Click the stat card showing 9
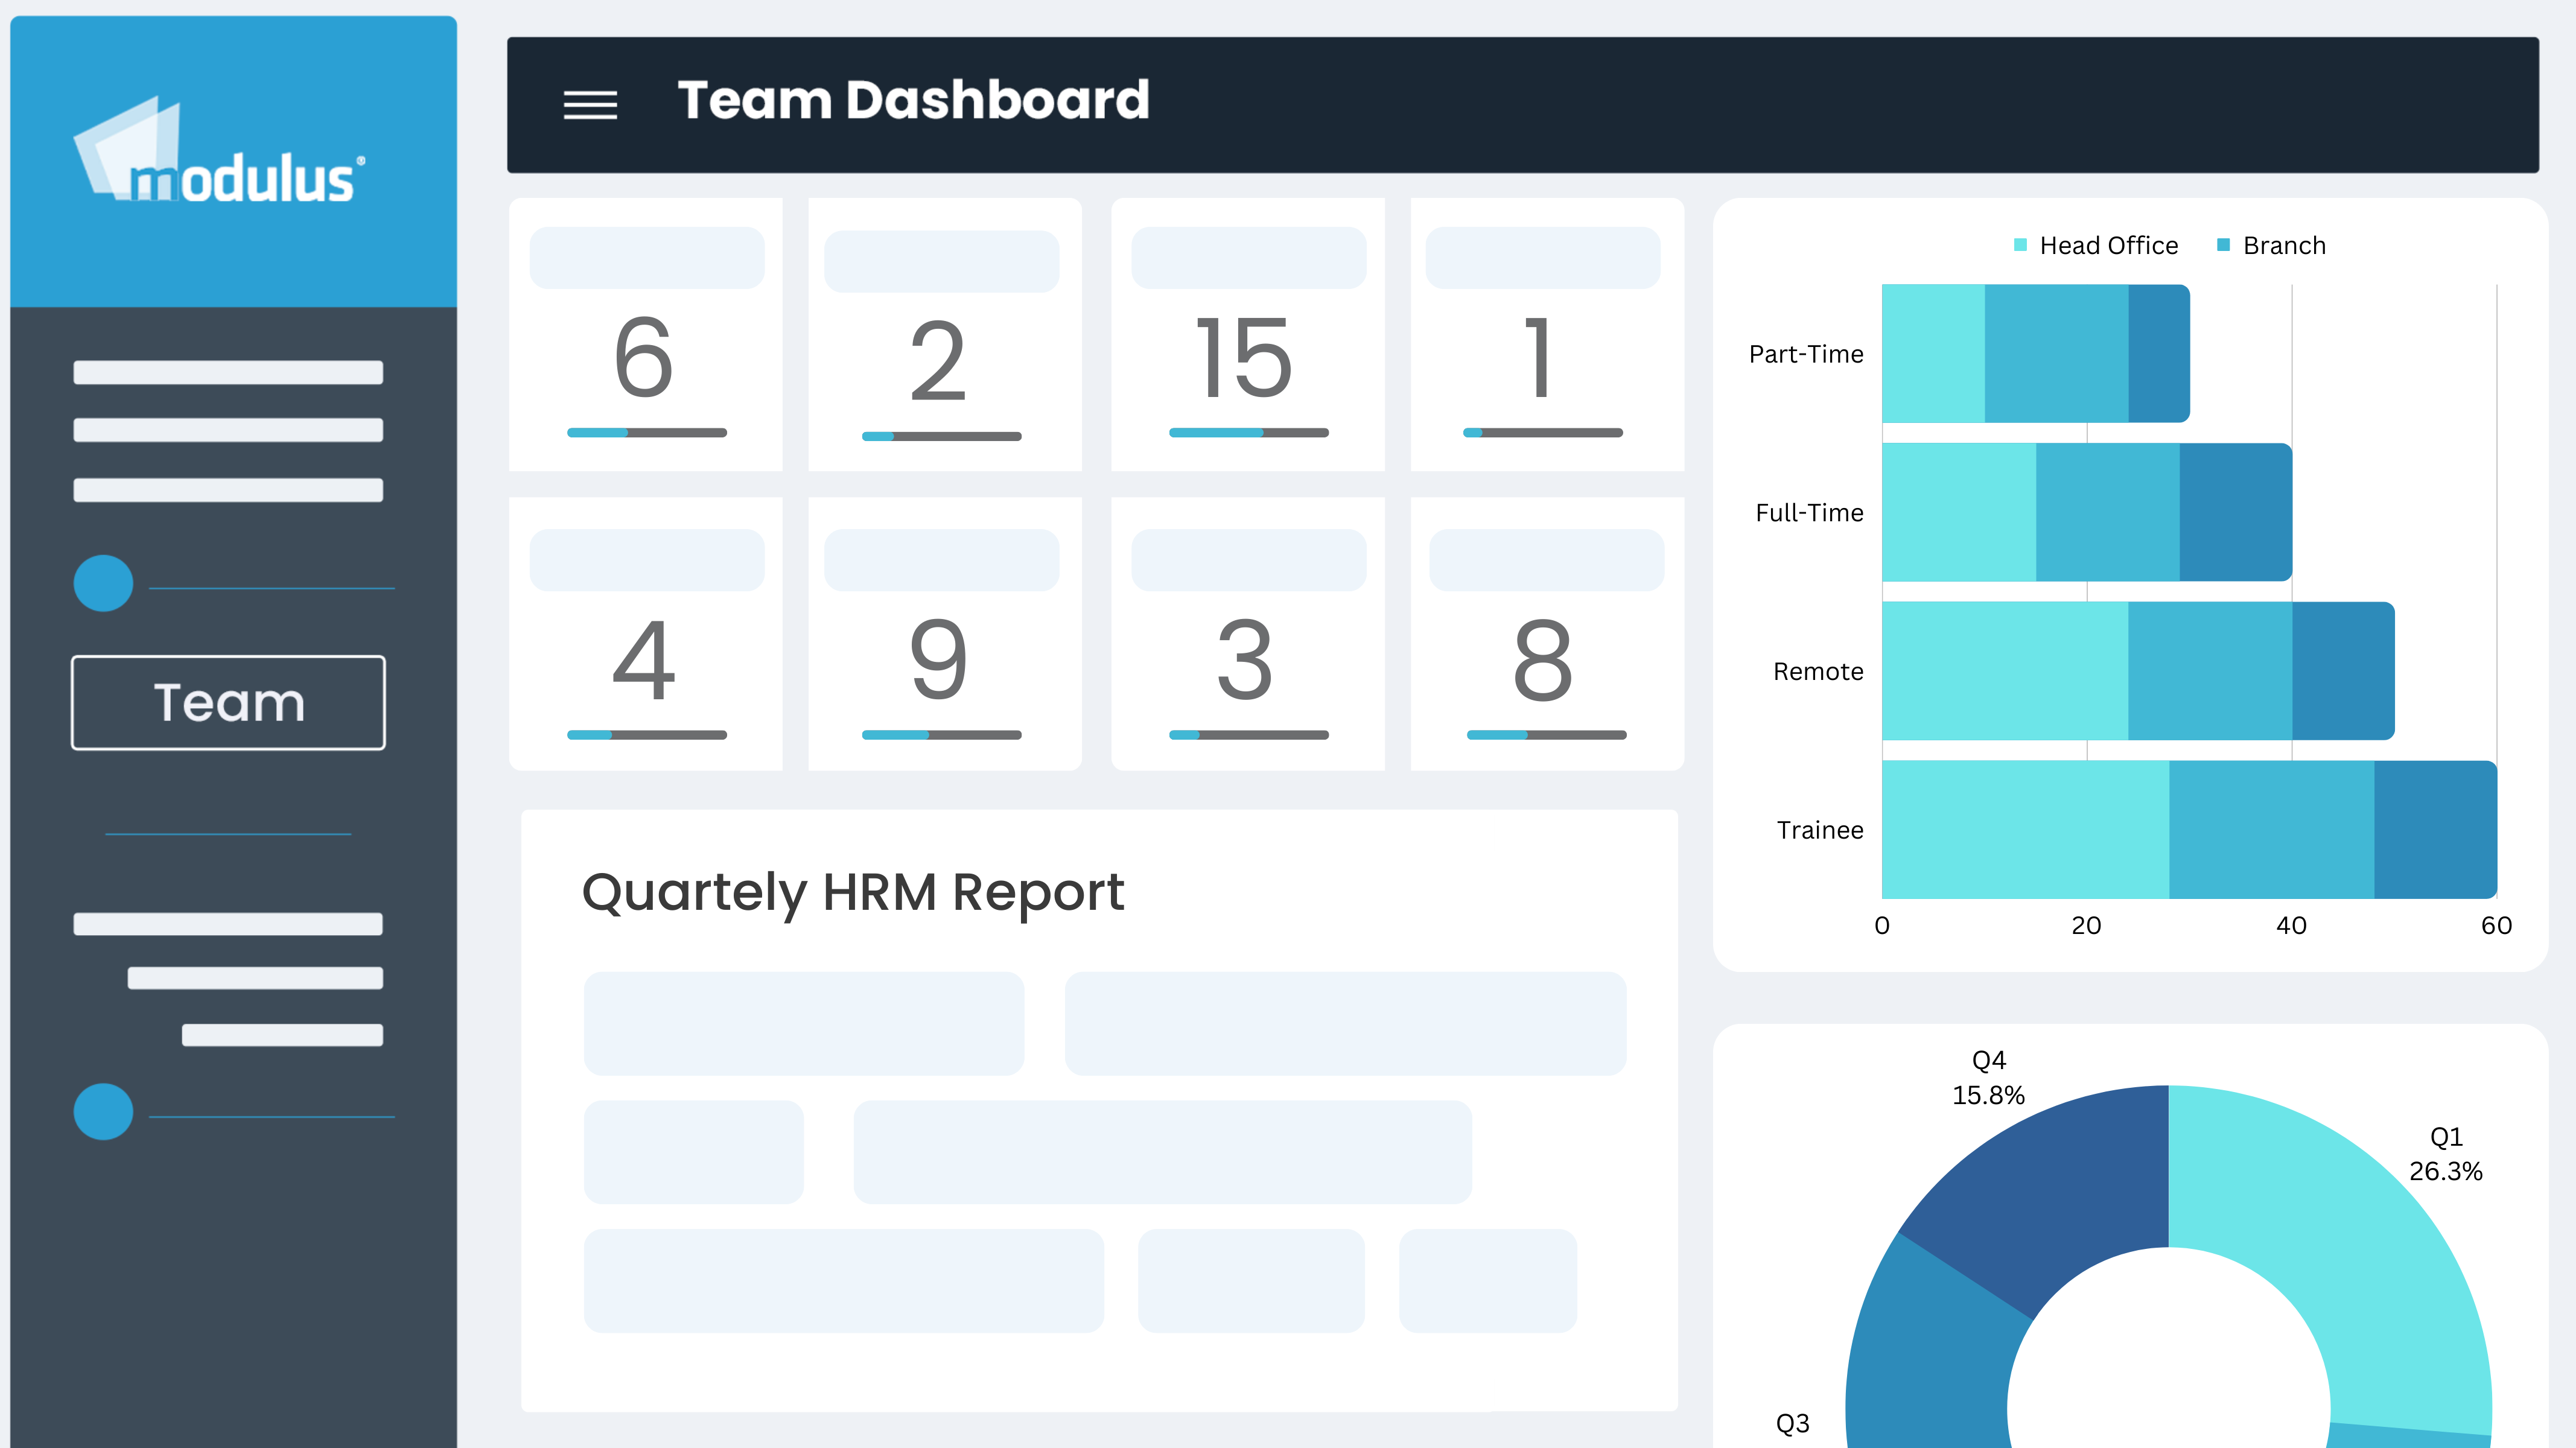Image resolution: width=2576 pixels, height=1448 pixels. coord(945,634)
